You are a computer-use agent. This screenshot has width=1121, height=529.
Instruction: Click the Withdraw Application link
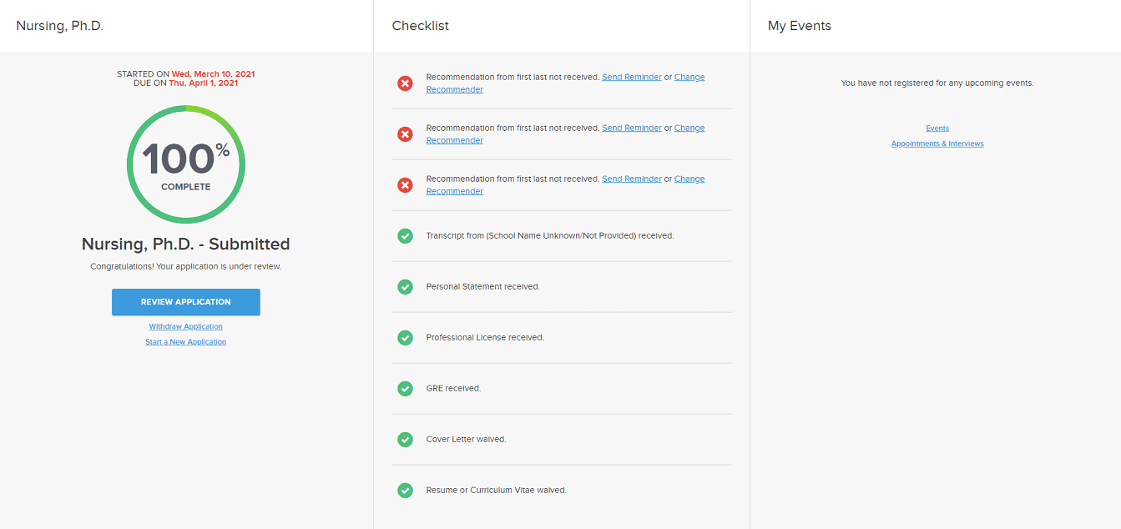(x=185, y=326)
